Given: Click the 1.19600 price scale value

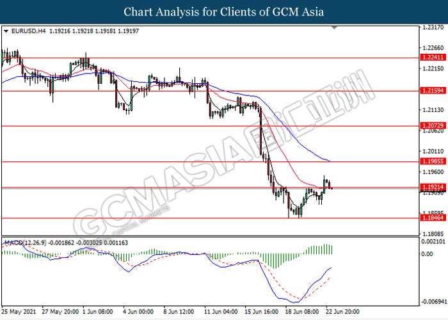Looking at the screenshot, I should pyautogui.click(x=433, y=172).
